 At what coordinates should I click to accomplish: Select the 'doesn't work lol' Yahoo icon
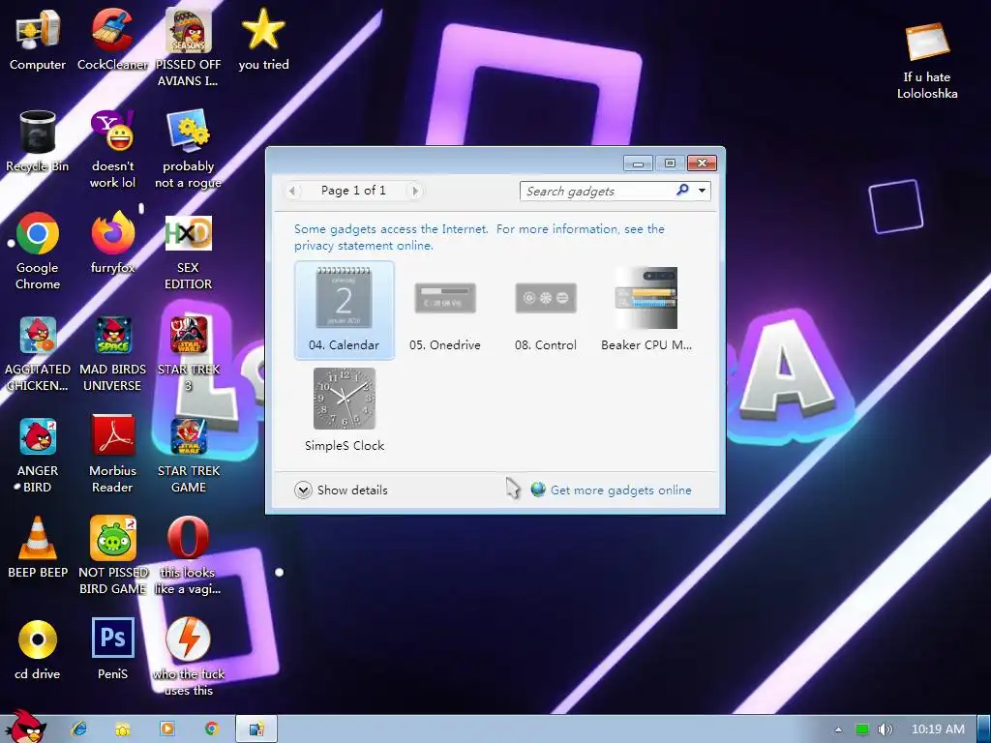112,149
